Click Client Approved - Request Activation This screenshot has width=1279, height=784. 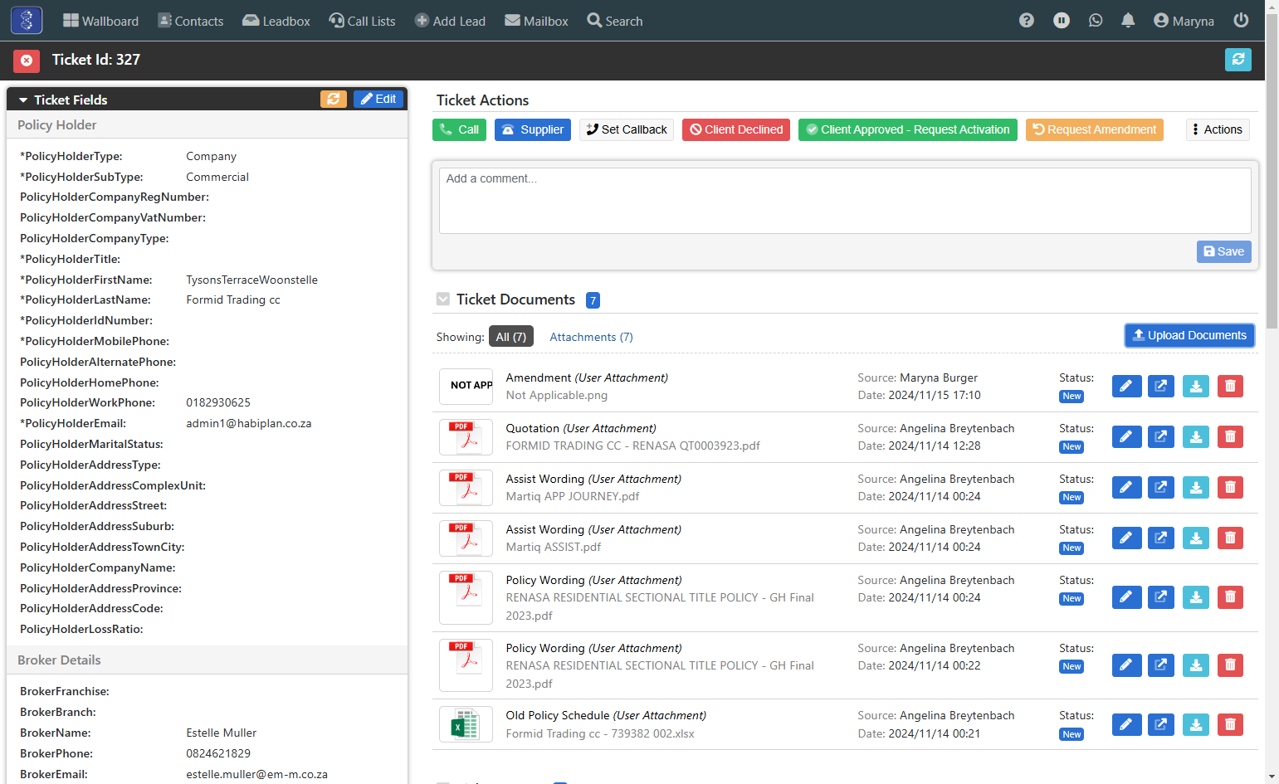tap(908, 129)
